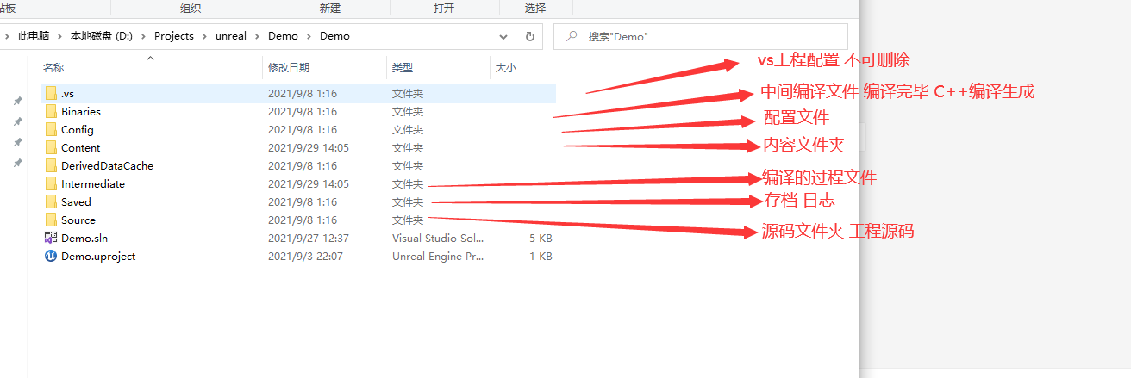Go to 此电脑 in the address bar

pos(34,36)
